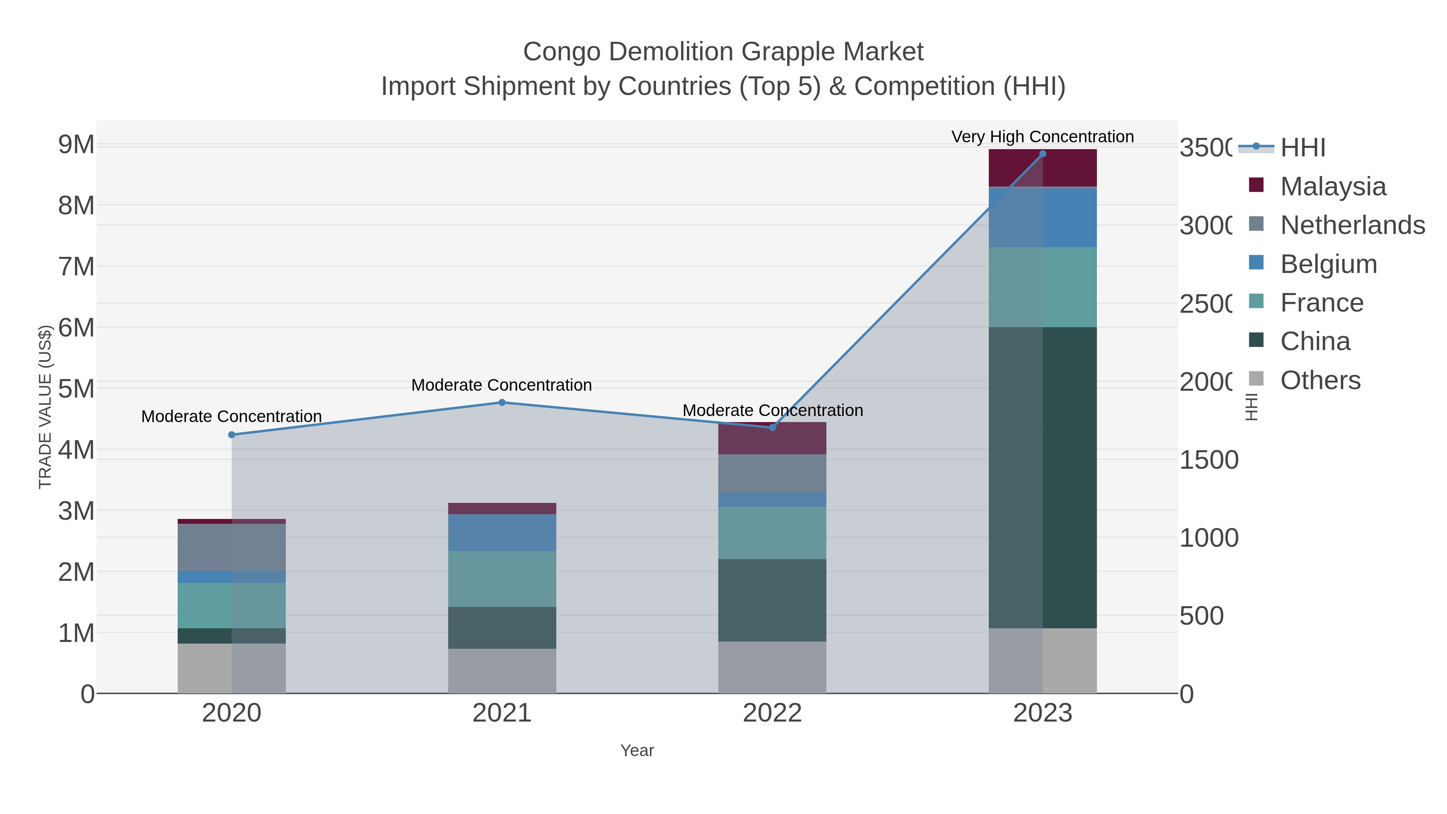Click the France segment in the 2023 bar

tap(1043, 287)
